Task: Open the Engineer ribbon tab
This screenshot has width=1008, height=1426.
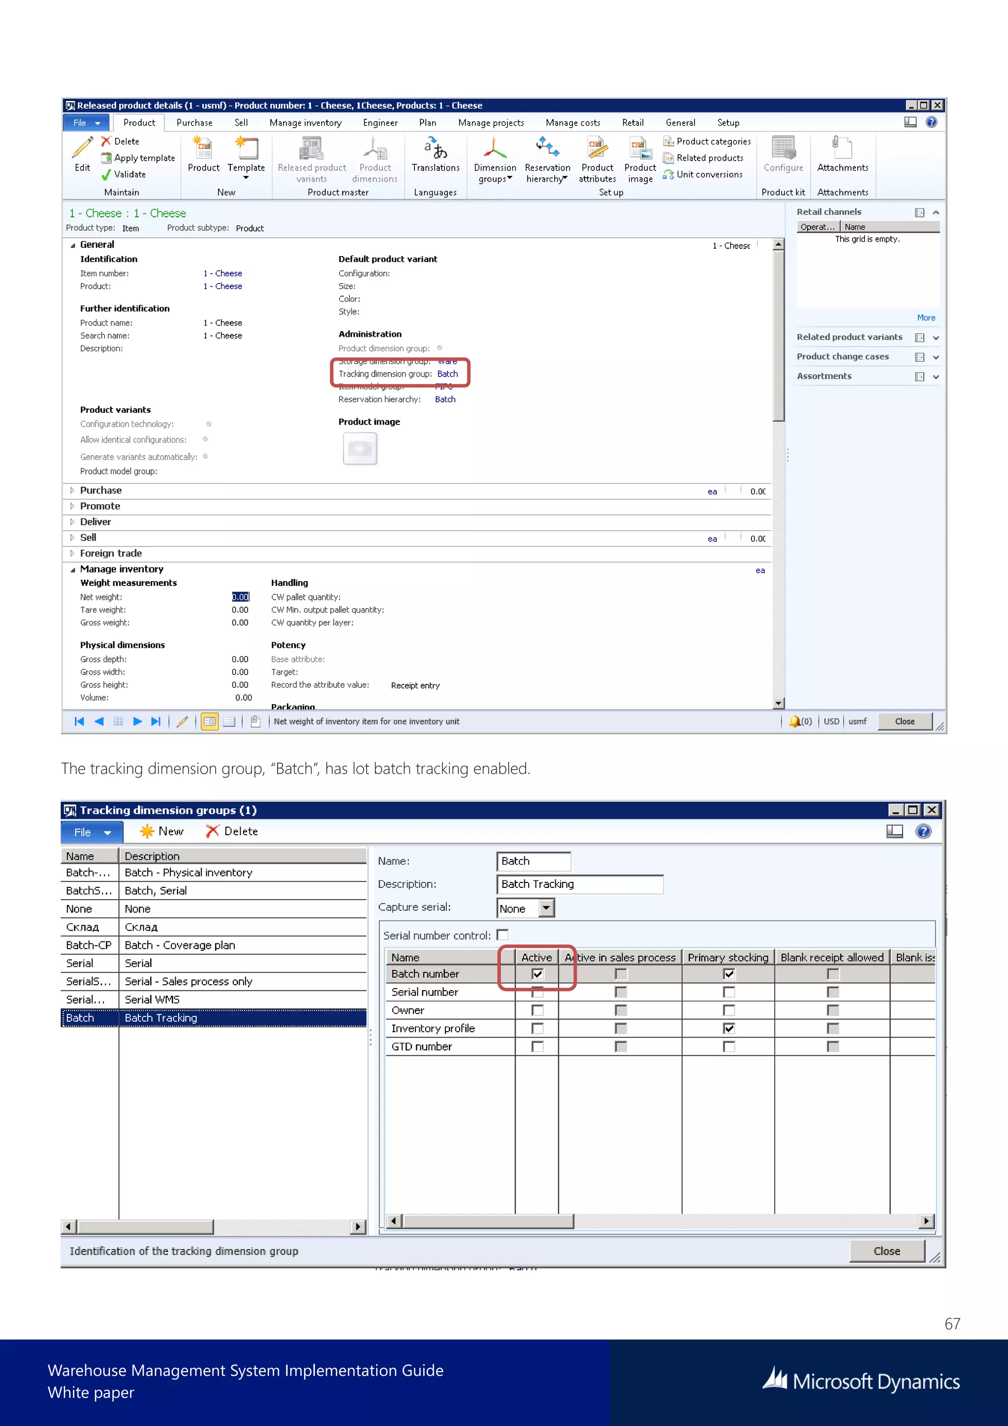Action: [x=380, y=122]
